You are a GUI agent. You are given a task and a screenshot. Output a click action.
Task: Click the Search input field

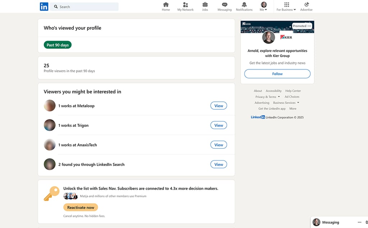tap(86, 7)
